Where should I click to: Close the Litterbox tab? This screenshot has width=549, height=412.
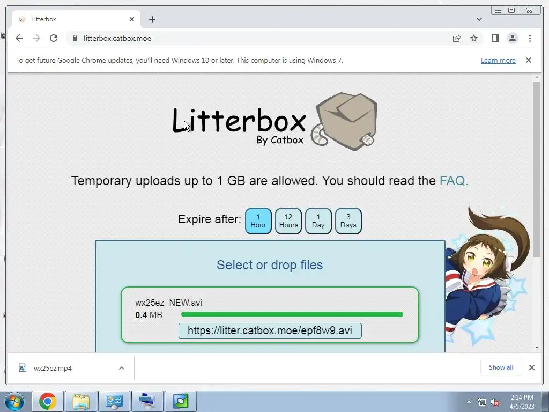(132, 19)
